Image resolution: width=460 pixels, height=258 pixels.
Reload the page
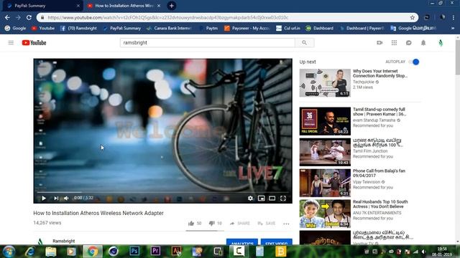click(x=29, y=17)
